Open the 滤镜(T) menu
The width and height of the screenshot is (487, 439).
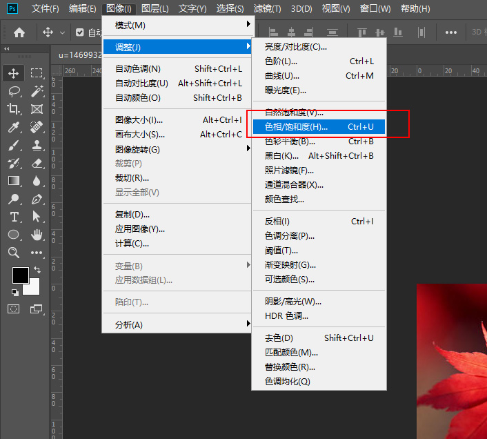tap(267, 9)
